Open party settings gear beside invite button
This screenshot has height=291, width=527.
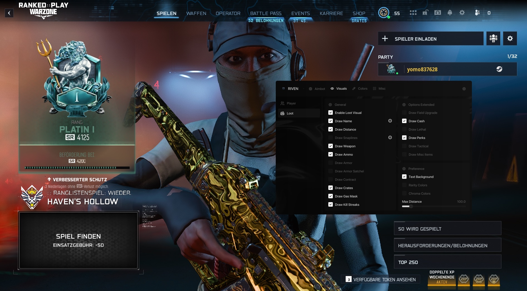510,38
